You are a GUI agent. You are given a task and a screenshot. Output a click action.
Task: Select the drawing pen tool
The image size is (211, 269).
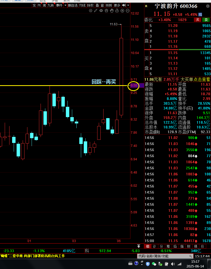(96, 11)
